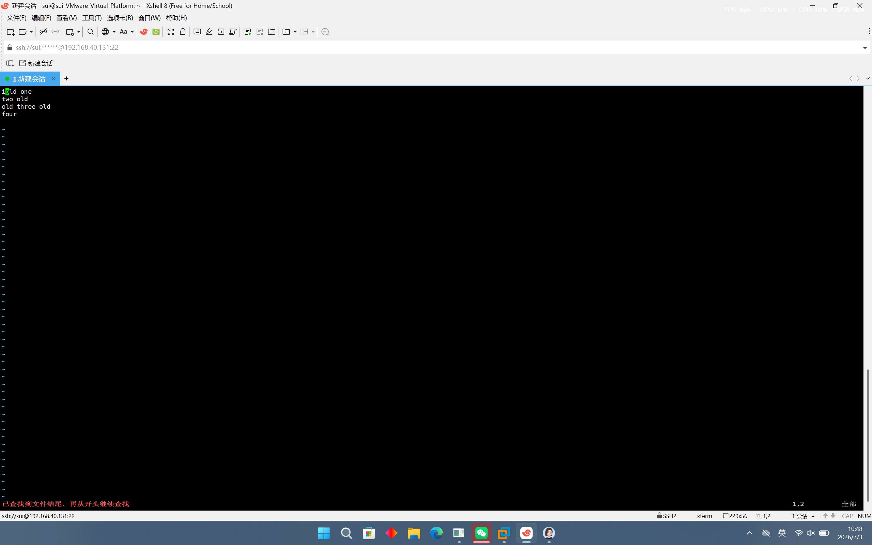872x545 pixels.
Task: Open the 查看(V) menu
Action: click(x=67, y=18)
